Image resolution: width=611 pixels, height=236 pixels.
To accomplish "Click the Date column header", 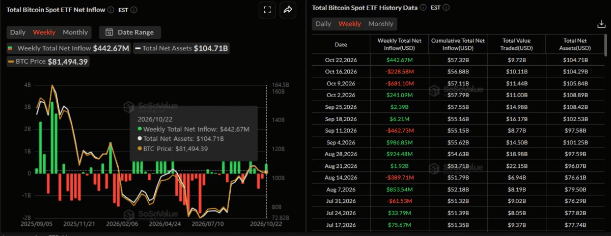I will [x=341, y=44].
